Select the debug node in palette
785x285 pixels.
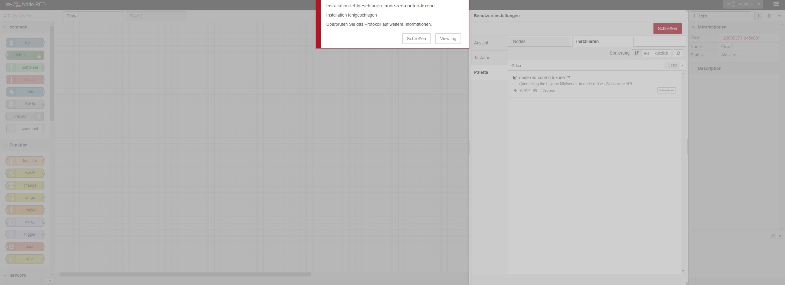point(25,55)
